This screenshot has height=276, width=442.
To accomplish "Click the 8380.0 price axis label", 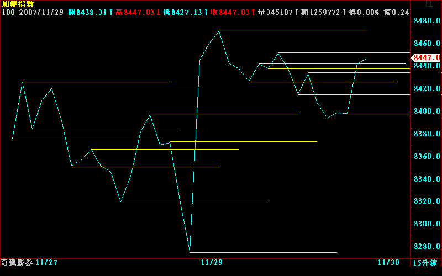I will click(x=427, y=134).
